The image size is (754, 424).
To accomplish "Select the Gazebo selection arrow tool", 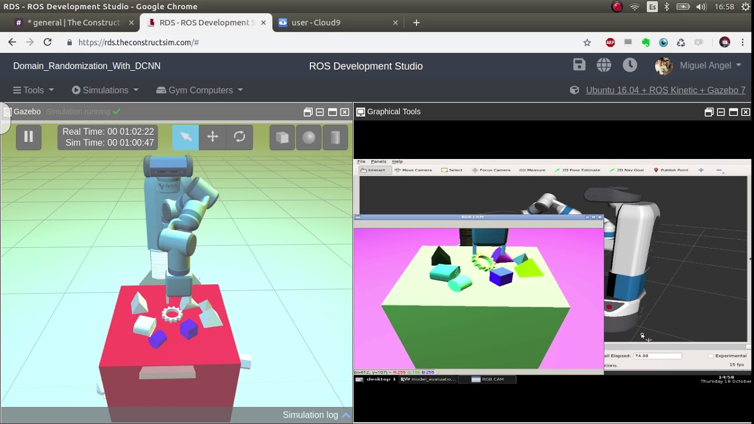I will tap(186, 137).
